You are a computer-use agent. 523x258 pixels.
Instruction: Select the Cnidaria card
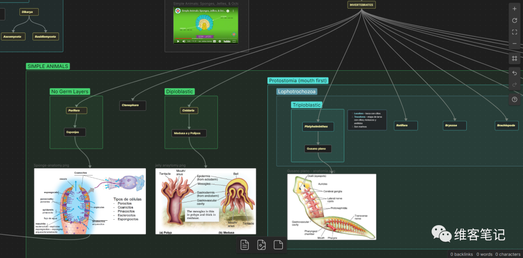click(189, 110)
